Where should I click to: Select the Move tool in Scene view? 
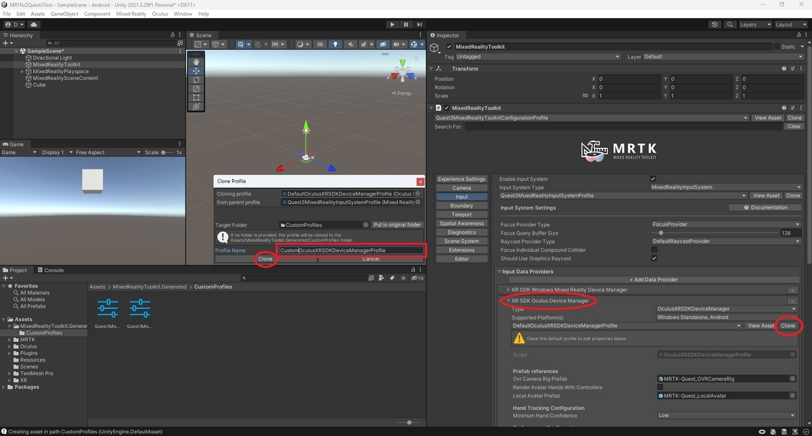pos(196,70)
